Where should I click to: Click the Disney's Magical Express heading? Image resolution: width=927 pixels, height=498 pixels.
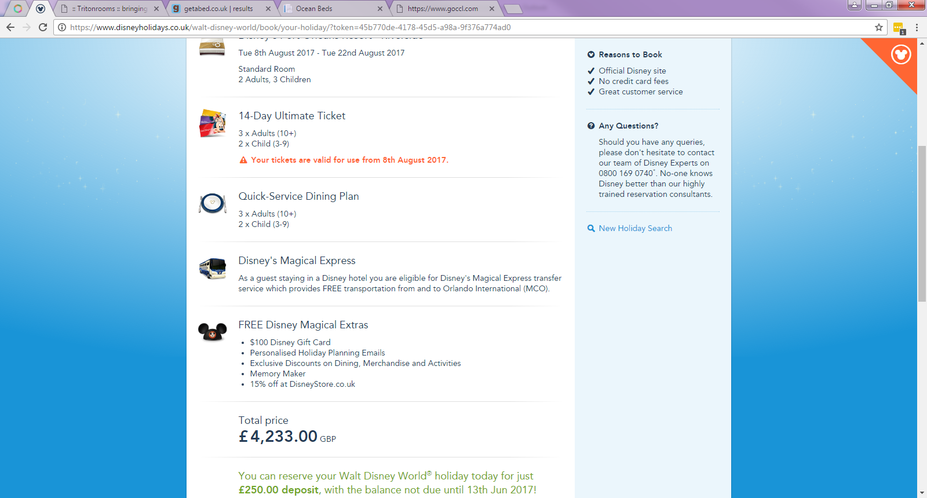click(297, 261)
